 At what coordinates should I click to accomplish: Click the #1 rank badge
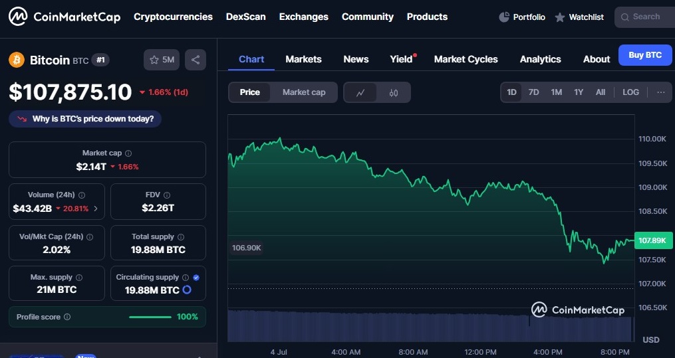pyautogui.click(x=100, y=60)
